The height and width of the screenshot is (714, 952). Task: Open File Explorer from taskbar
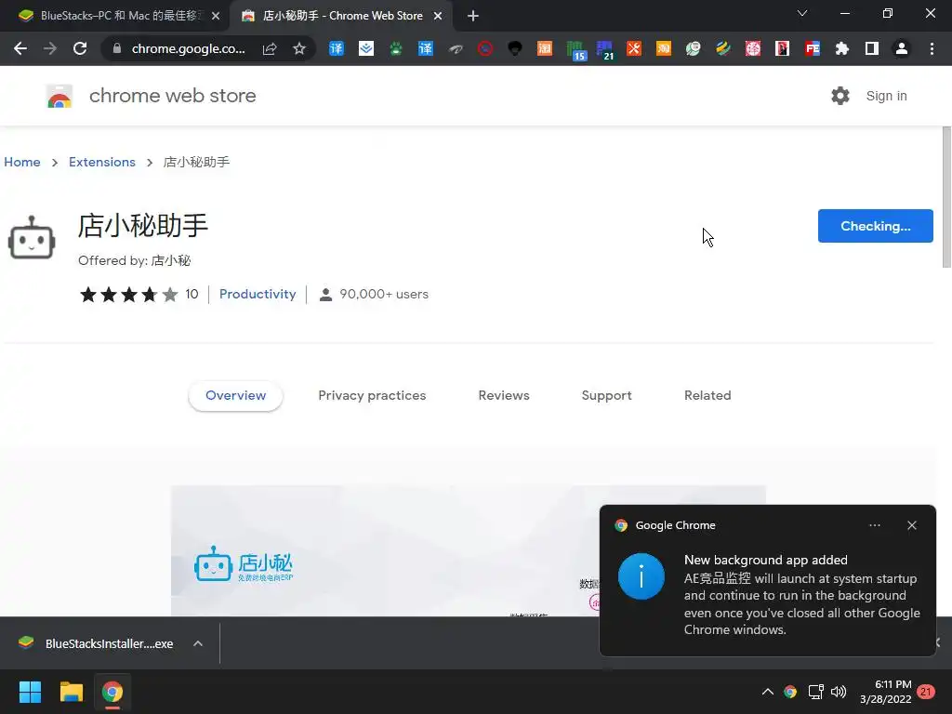click(x=71, y=692)
